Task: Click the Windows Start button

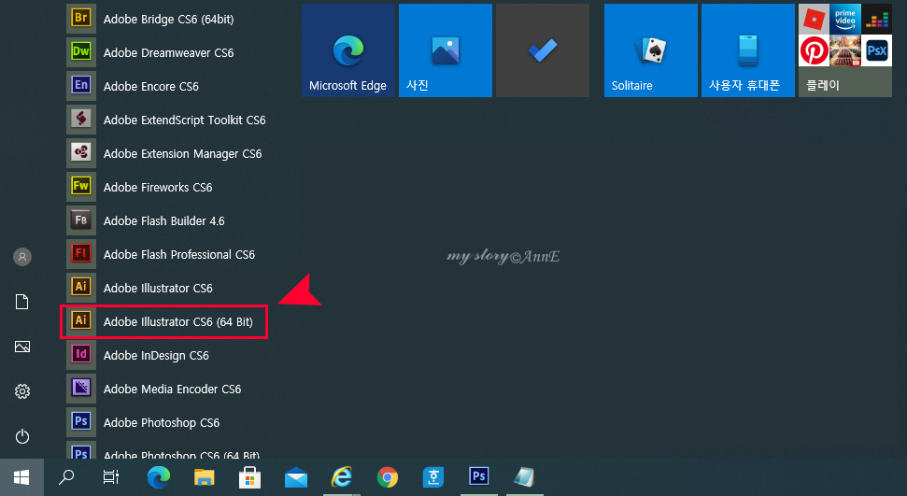Action: (21, 477)
